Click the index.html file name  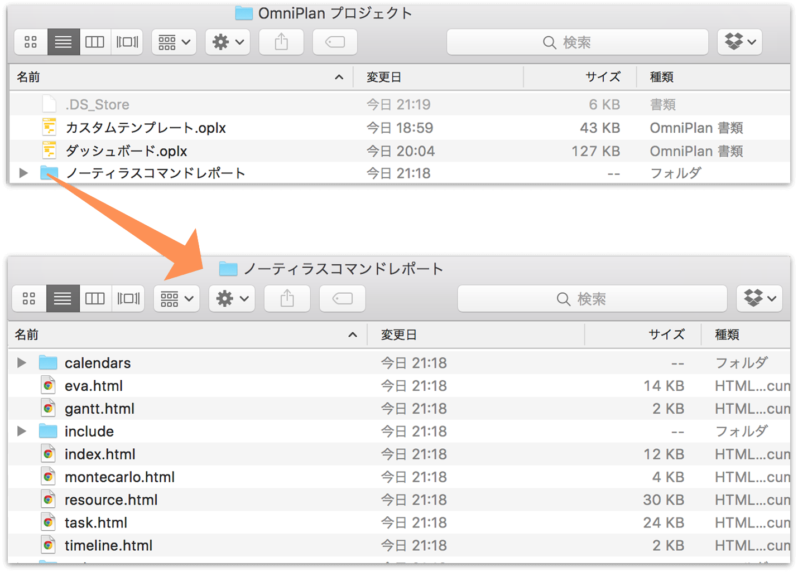(100, 454)
